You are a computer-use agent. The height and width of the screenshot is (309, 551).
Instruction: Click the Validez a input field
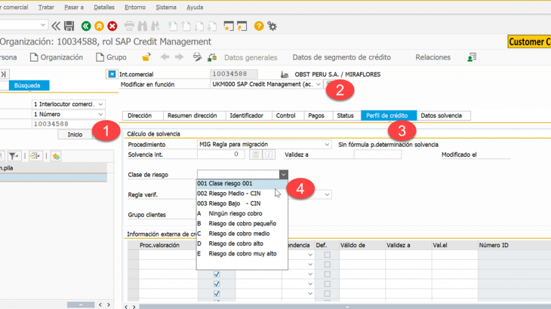click(x=377, y=154)
